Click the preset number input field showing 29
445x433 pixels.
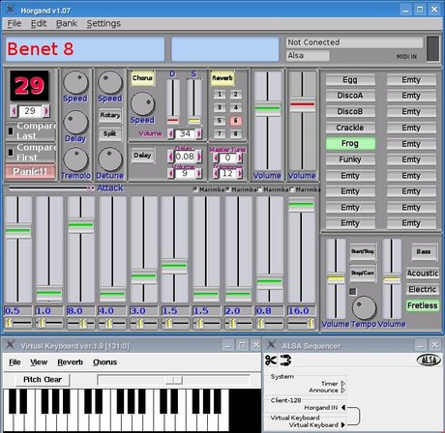tap(30, 111)
